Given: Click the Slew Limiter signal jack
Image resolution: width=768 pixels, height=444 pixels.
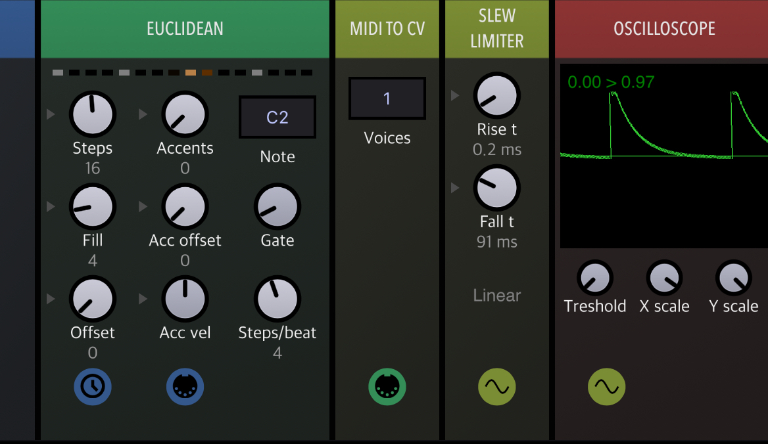Looking at the screenshot, I should (x=496, y=387).
